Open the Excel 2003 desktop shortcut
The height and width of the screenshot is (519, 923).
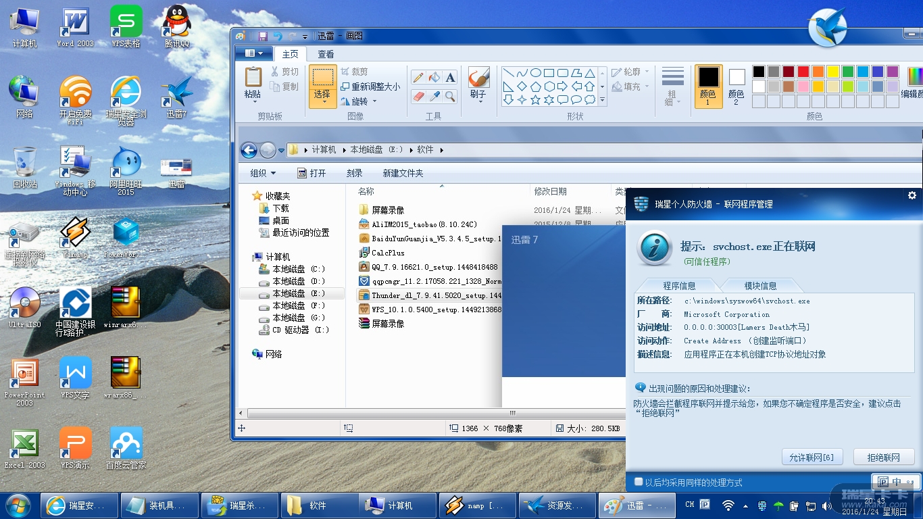[x=25, y=448]
